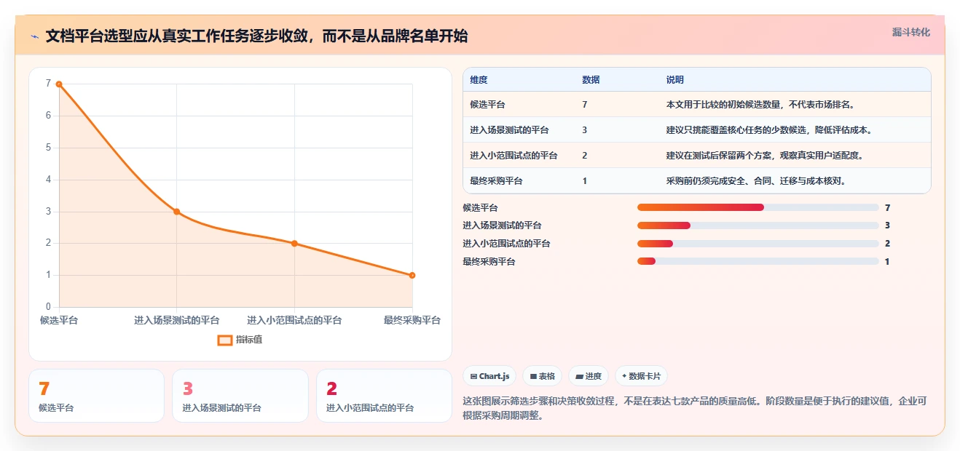
Task: Click the 最终采购平台 progress bar
Action: click(758, 261)
